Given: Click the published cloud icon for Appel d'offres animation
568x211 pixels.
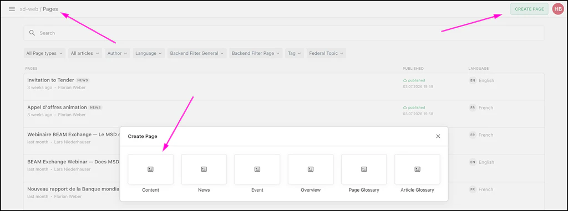Looking at the screenshot, I should coord(405,107).
